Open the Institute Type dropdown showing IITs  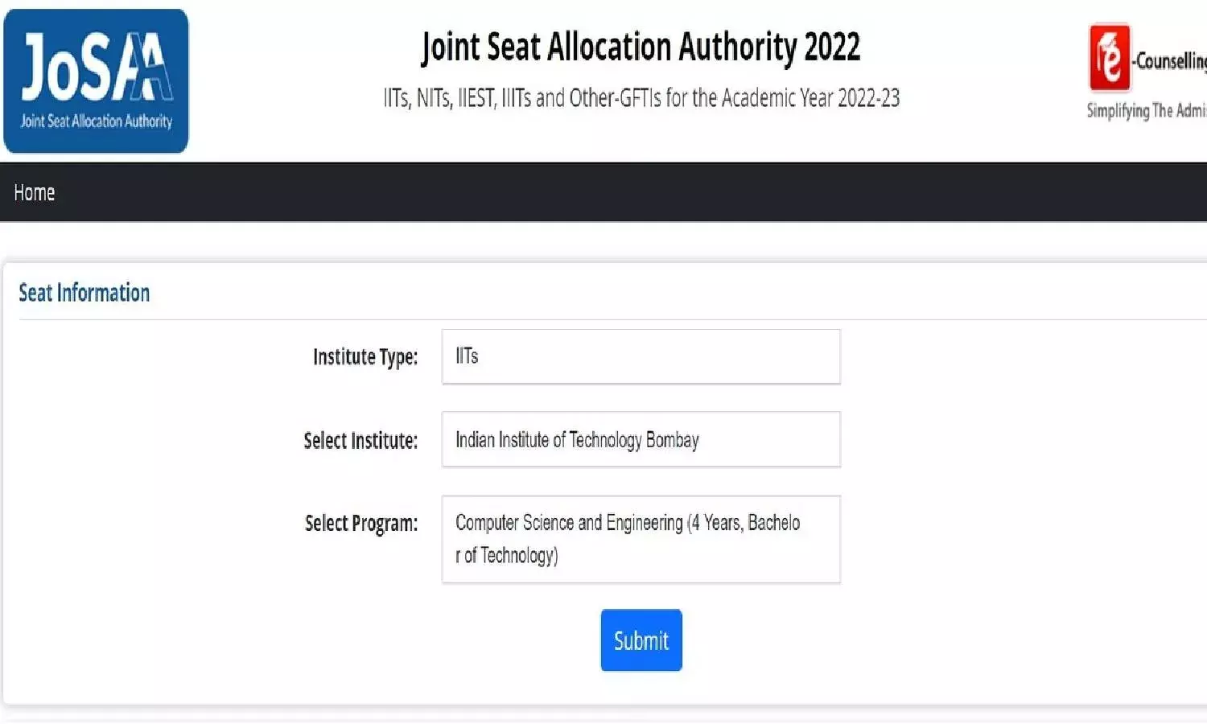click(x=641, y=356)
